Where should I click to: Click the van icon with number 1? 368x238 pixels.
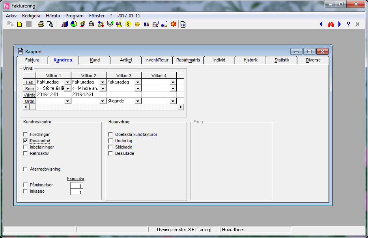pyautogui.click(x=155, y=24)
